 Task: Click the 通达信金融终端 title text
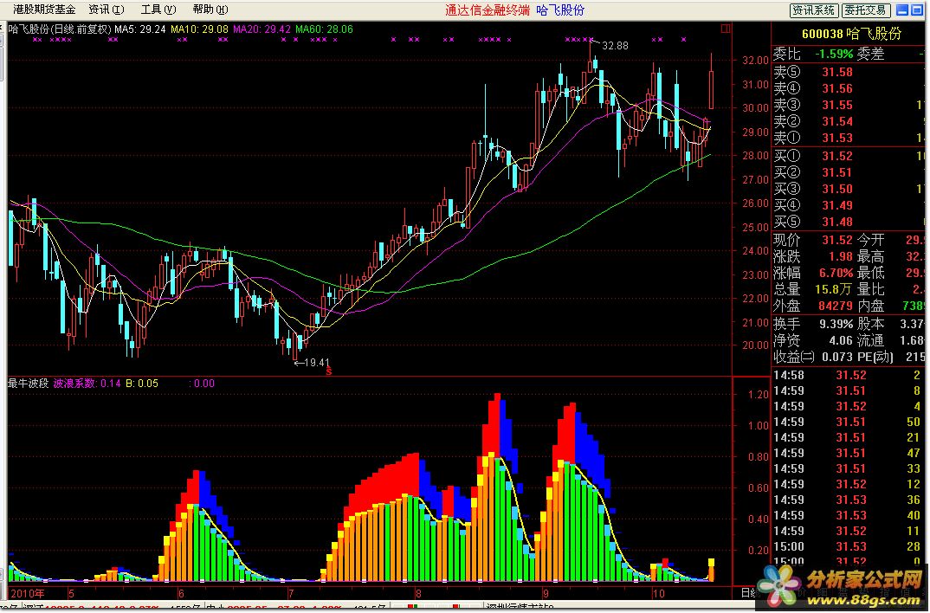click(x=488, y=10)
